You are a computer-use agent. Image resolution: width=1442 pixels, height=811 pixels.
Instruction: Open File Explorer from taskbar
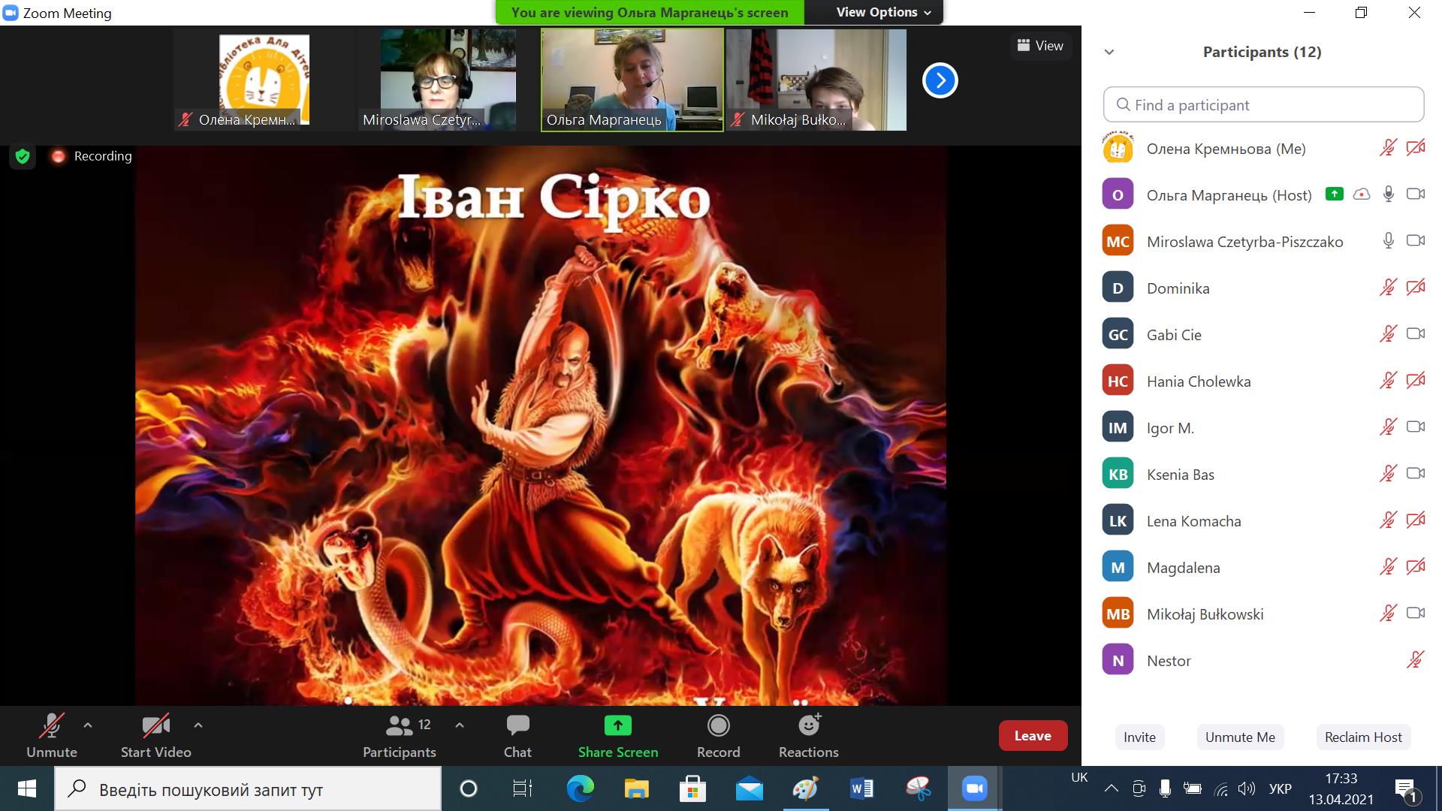(x=636, y=788)
